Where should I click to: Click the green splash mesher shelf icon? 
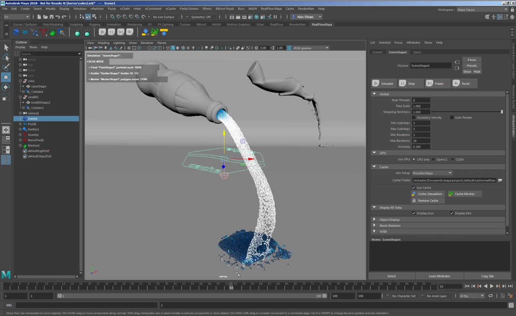52,32
